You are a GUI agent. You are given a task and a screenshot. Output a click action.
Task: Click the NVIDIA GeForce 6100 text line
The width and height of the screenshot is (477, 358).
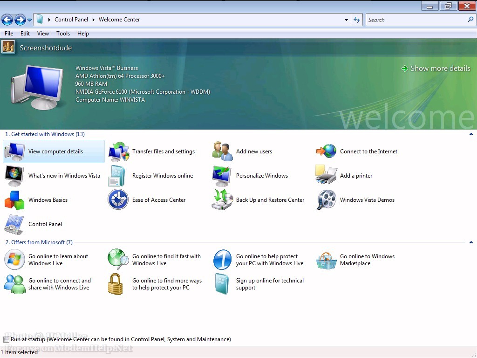(143, 92)
